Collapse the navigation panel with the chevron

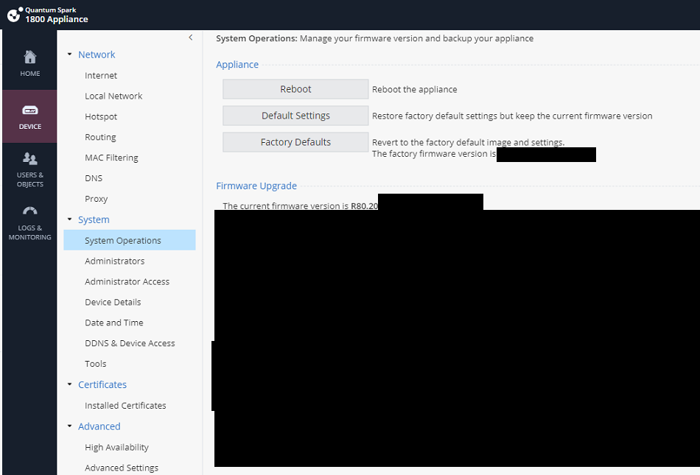pyautogui.click(x=190, y=38)
